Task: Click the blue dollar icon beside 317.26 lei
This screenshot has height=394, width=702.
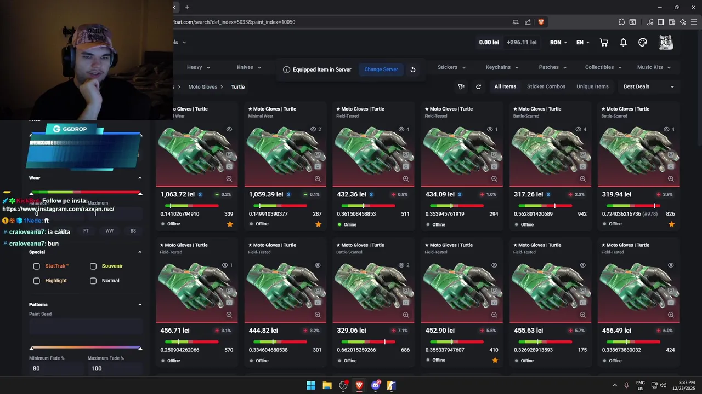Action: tap(548, 194)
